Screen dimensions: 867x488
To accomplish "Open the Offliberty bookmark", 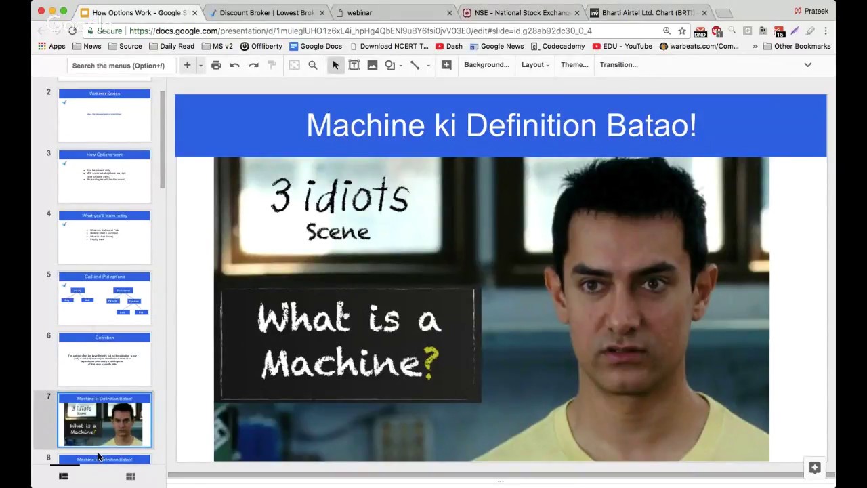I will pyautogui.click(x=261, y=46).
